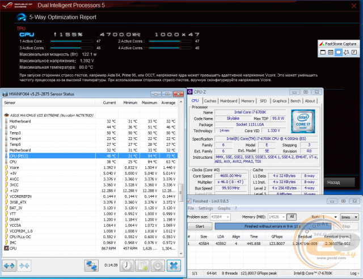
Task: Select FastStone rectangular region capture
Action: tap(339, 52)
